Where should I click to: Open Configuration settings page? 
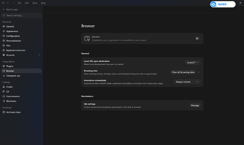tap(21, 36)
